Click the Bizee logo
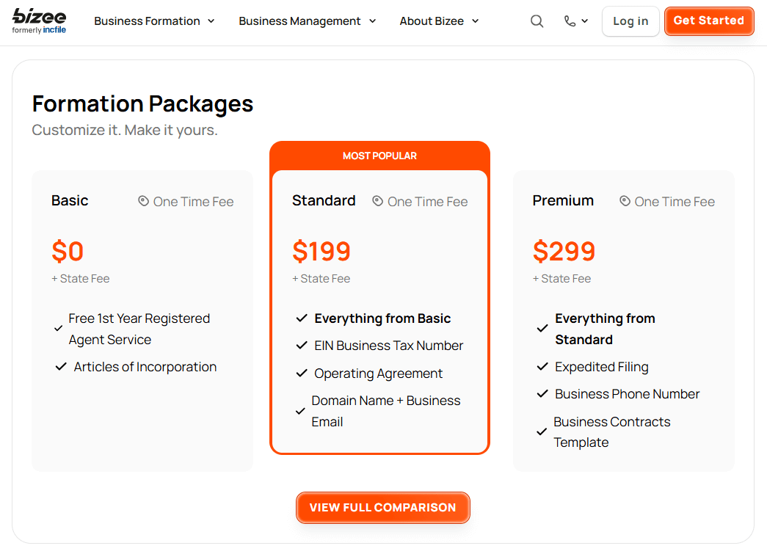This screenshot has width=767, height=554. coord(38,21)
